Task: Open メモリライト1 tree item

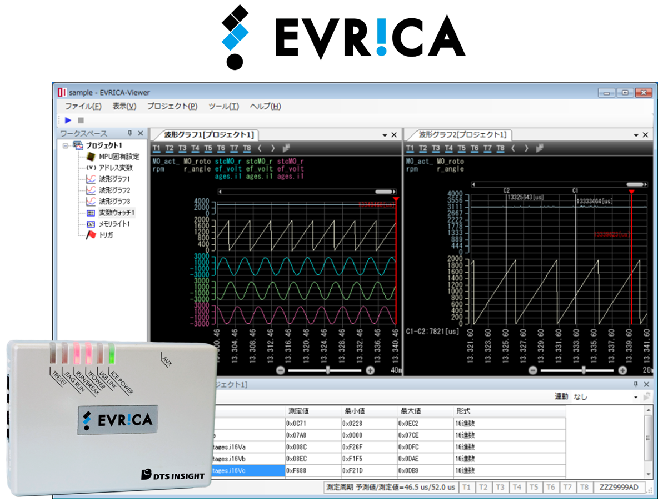Action: [114, 224]
